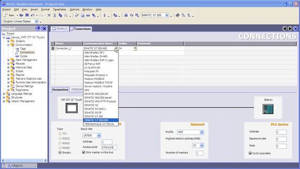Select the RS232 type radio button
This screenshot has width=300, height=169.
tap(60, 138)
